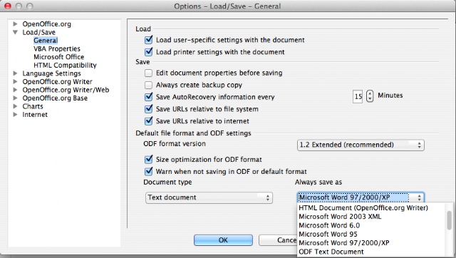Uncheck Save URLs relative to file system

(149, 109)
